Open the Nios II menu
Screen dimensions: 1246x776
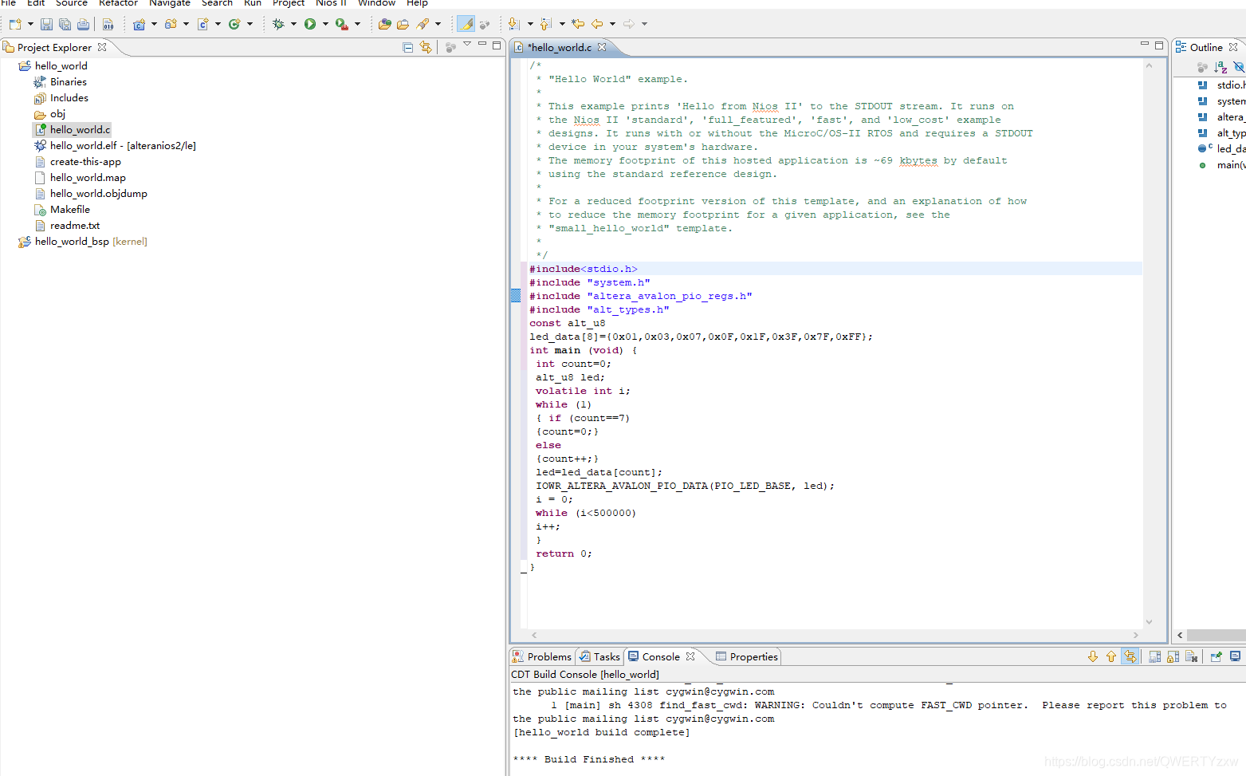click(x=331, y=3)
